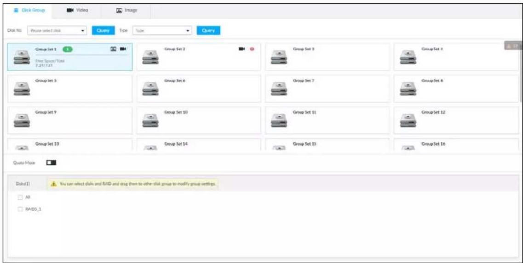523x263 pixels.
Task: Click the video camera icon in Group Set 2
Action: [242, 49]
